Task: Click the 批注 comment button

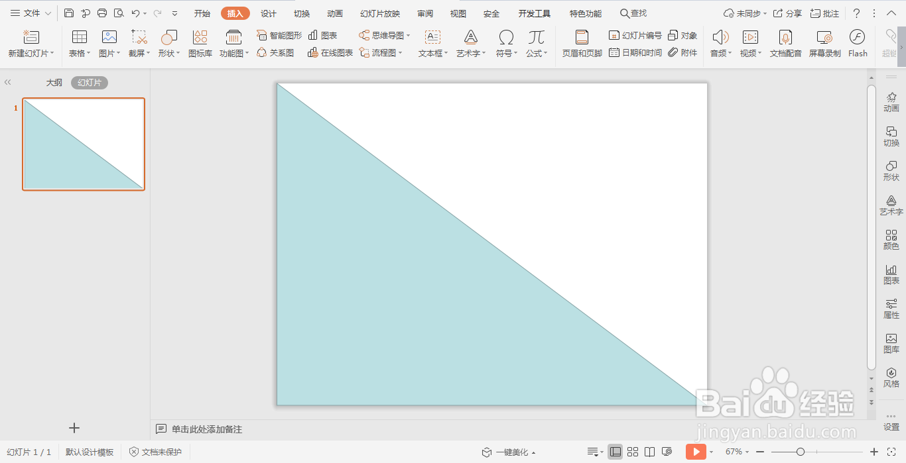Action: pos(824,13)
